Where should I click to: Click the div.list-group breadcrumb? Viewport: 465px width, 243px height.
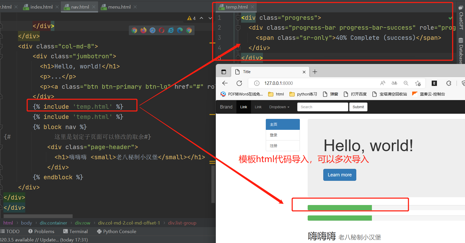pyautogui.click(x=182, y=223)
